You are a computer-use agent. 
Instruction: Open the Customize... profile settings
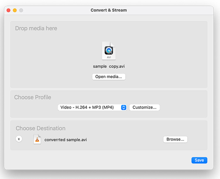(144, 107)
